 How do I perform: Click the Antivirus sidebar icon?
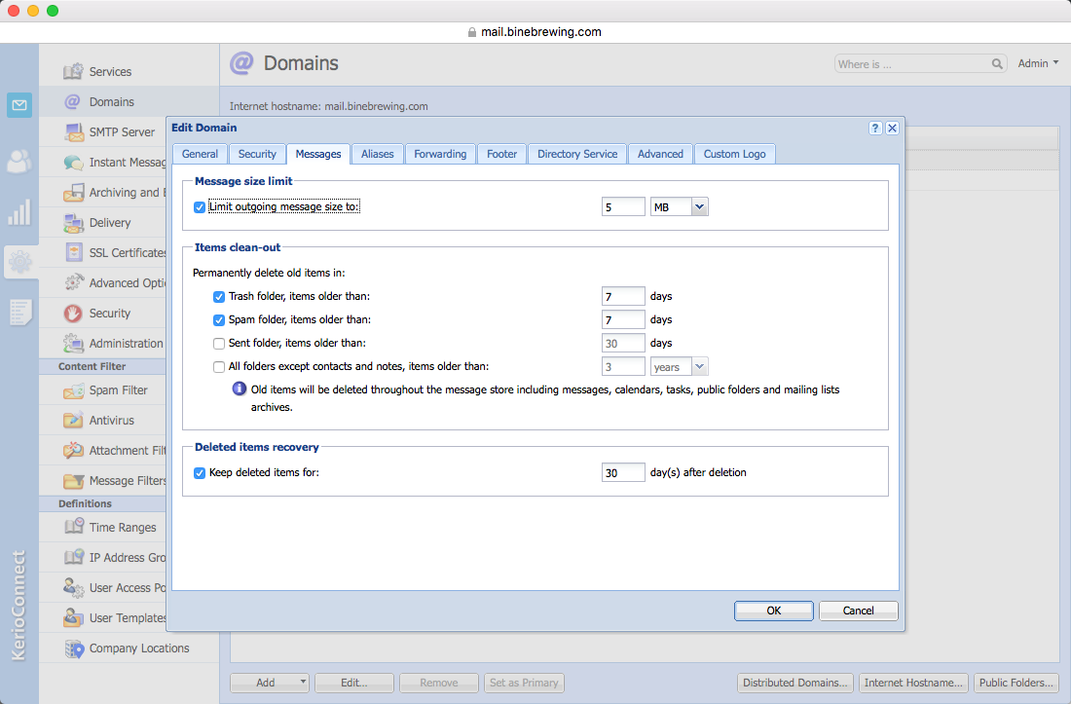point(73,421)
